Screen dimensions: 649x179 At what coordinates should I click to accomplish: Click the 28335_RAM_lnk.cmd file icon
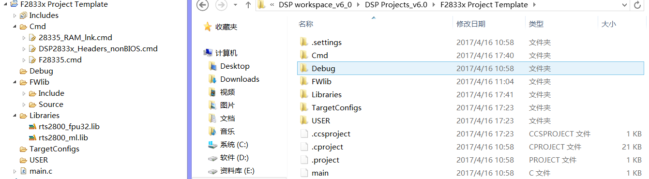32,38
